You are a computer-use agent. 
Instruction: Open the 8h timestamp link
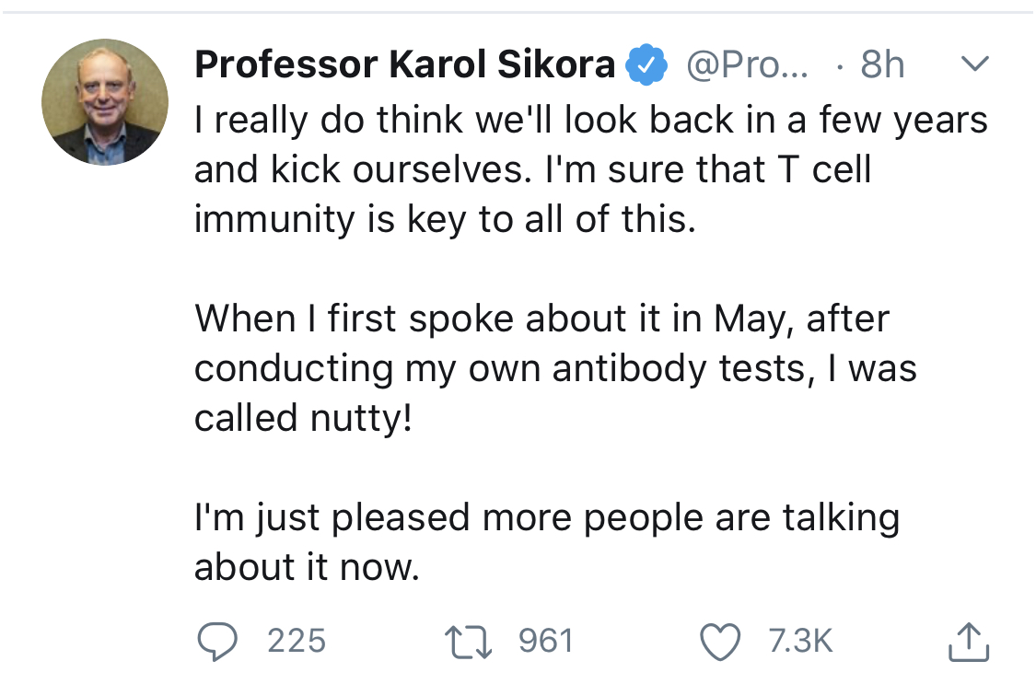[882, 65]
